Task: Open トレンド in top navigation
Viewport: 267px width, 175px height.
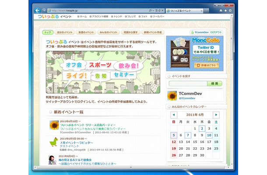Action: [116, 17]
